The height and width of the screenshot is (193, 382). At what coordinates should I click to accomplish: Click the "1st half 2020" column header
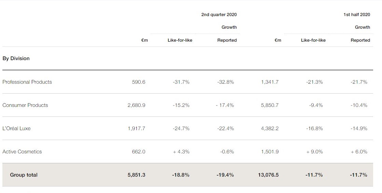(357, 15)
